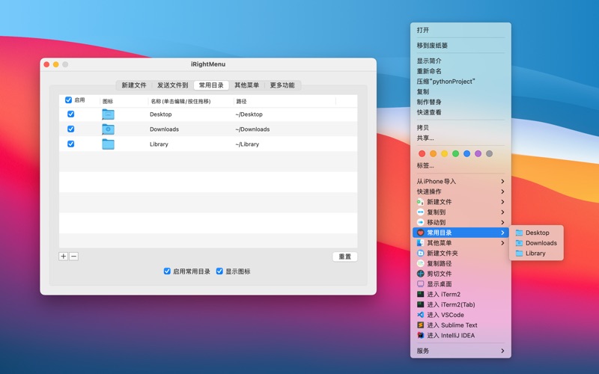Click the 移动到 arrow icon in menu

[x=420, y=222]
